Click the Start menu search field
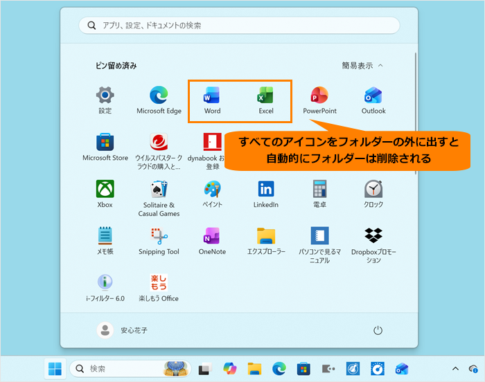This screenshot has width=485, height=382. pos(239,26)
